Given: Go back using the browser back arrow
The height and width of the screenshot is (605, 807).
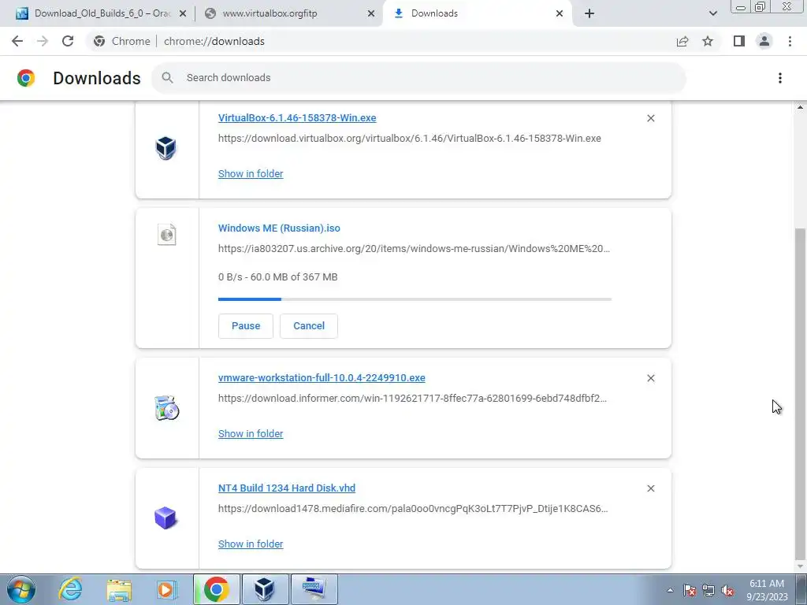Looking at the screenshot, I should pos(17,41).
